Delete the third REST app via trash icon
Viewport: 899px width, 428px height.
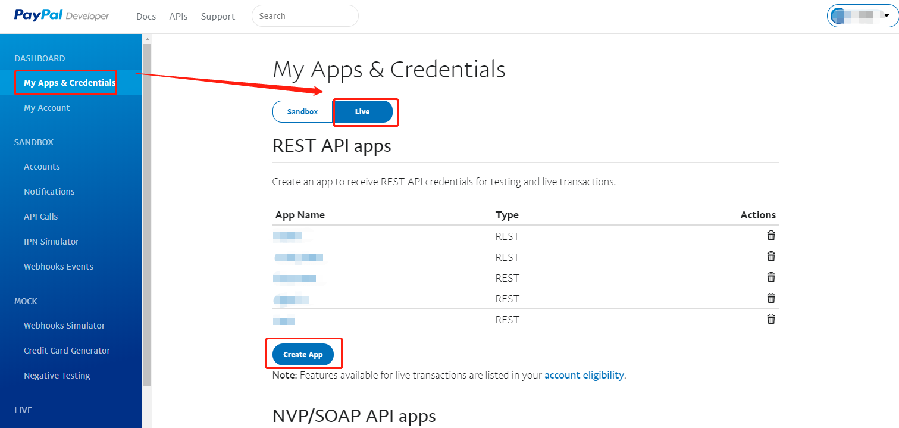pyautogui.click(x=771, y=277)
